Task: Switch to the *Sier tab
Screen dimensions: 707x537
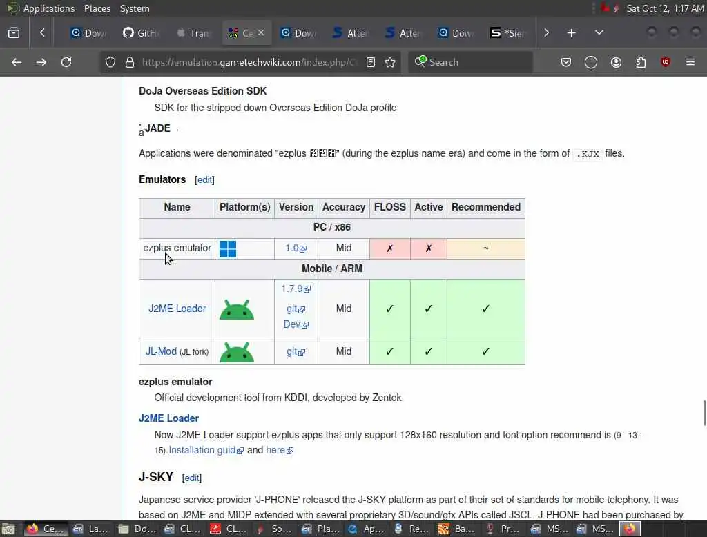Action: [509, 33]
